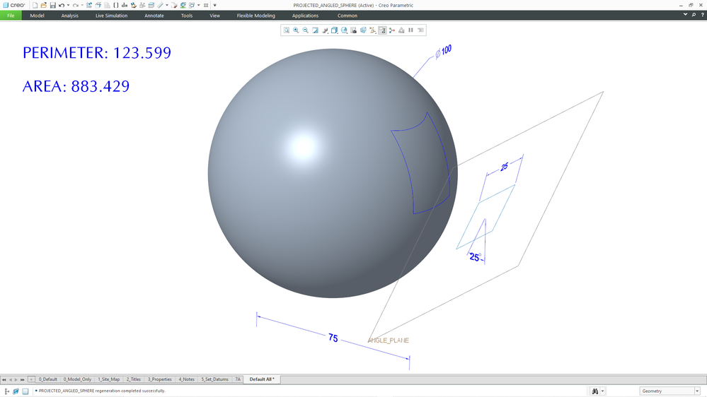Open command search magnifier
This screenshot has width=707, height=397.
pyautogui.click(x=694, y=15)
